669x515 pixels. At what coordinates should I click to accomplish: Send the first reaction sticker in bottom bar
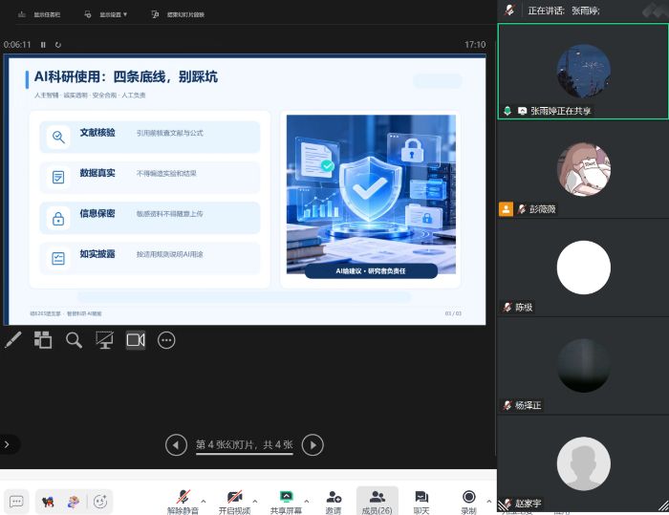(x=48, y=502)
